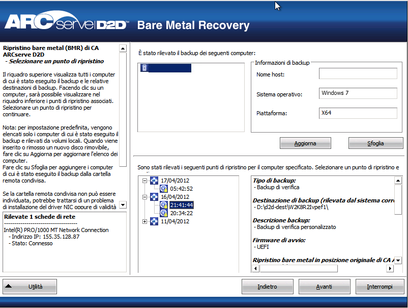Click backup details scroll right arrow
This screenshot has height=308, width=408.
[x=390, y=268]
